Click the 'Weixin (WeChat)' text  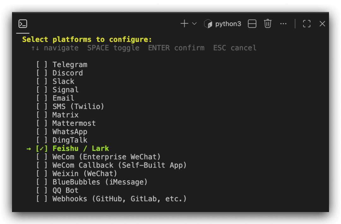click(85, 174)
